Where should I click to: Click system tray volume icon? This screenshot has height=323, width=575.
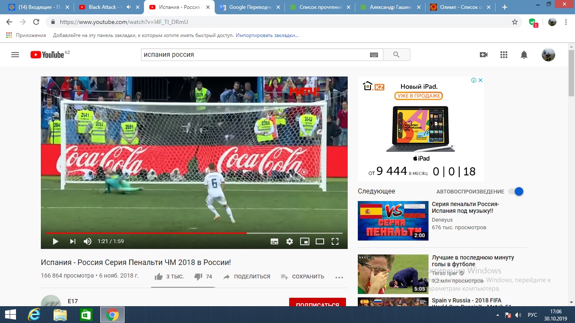518,315
